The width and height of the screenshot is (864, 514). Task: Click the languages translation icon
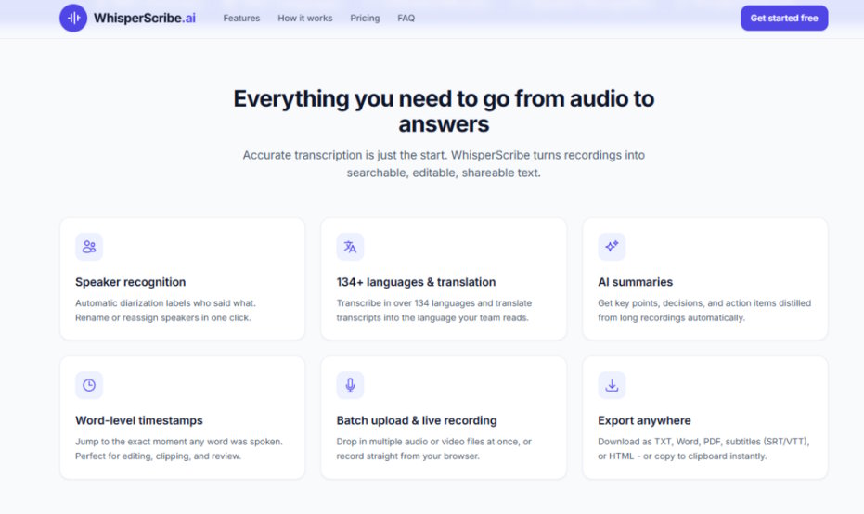351,247
